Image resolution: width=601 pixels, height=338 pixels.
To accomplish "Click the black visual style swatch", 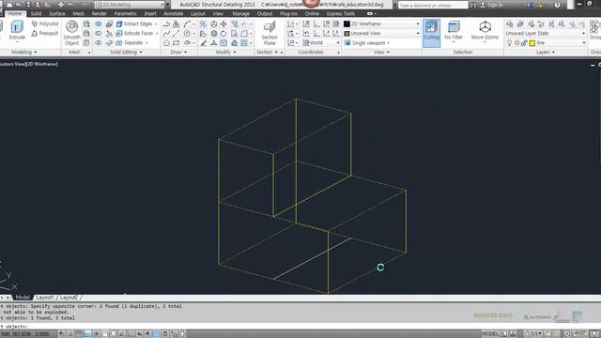I will point(347,23).
